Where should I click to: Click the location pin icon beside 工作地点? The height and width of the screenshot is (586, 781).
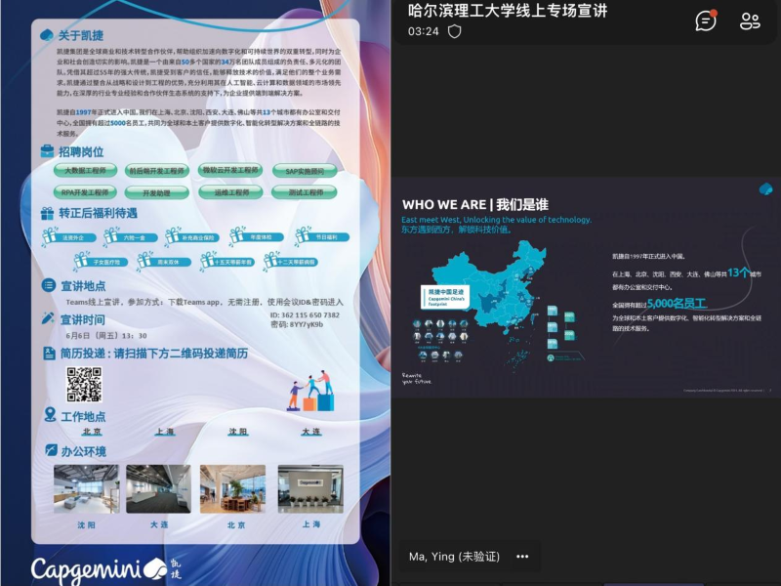[49, 415]
